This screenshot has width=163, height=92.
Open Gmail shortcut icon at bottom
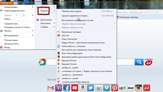(50, 88)
